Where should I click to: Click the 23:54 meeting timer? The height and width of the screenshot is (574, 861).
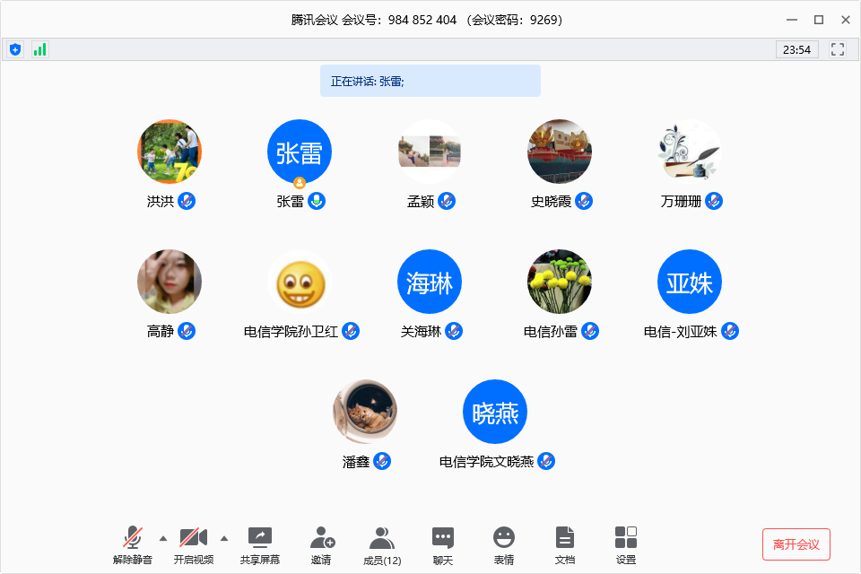tap(796, 49)
